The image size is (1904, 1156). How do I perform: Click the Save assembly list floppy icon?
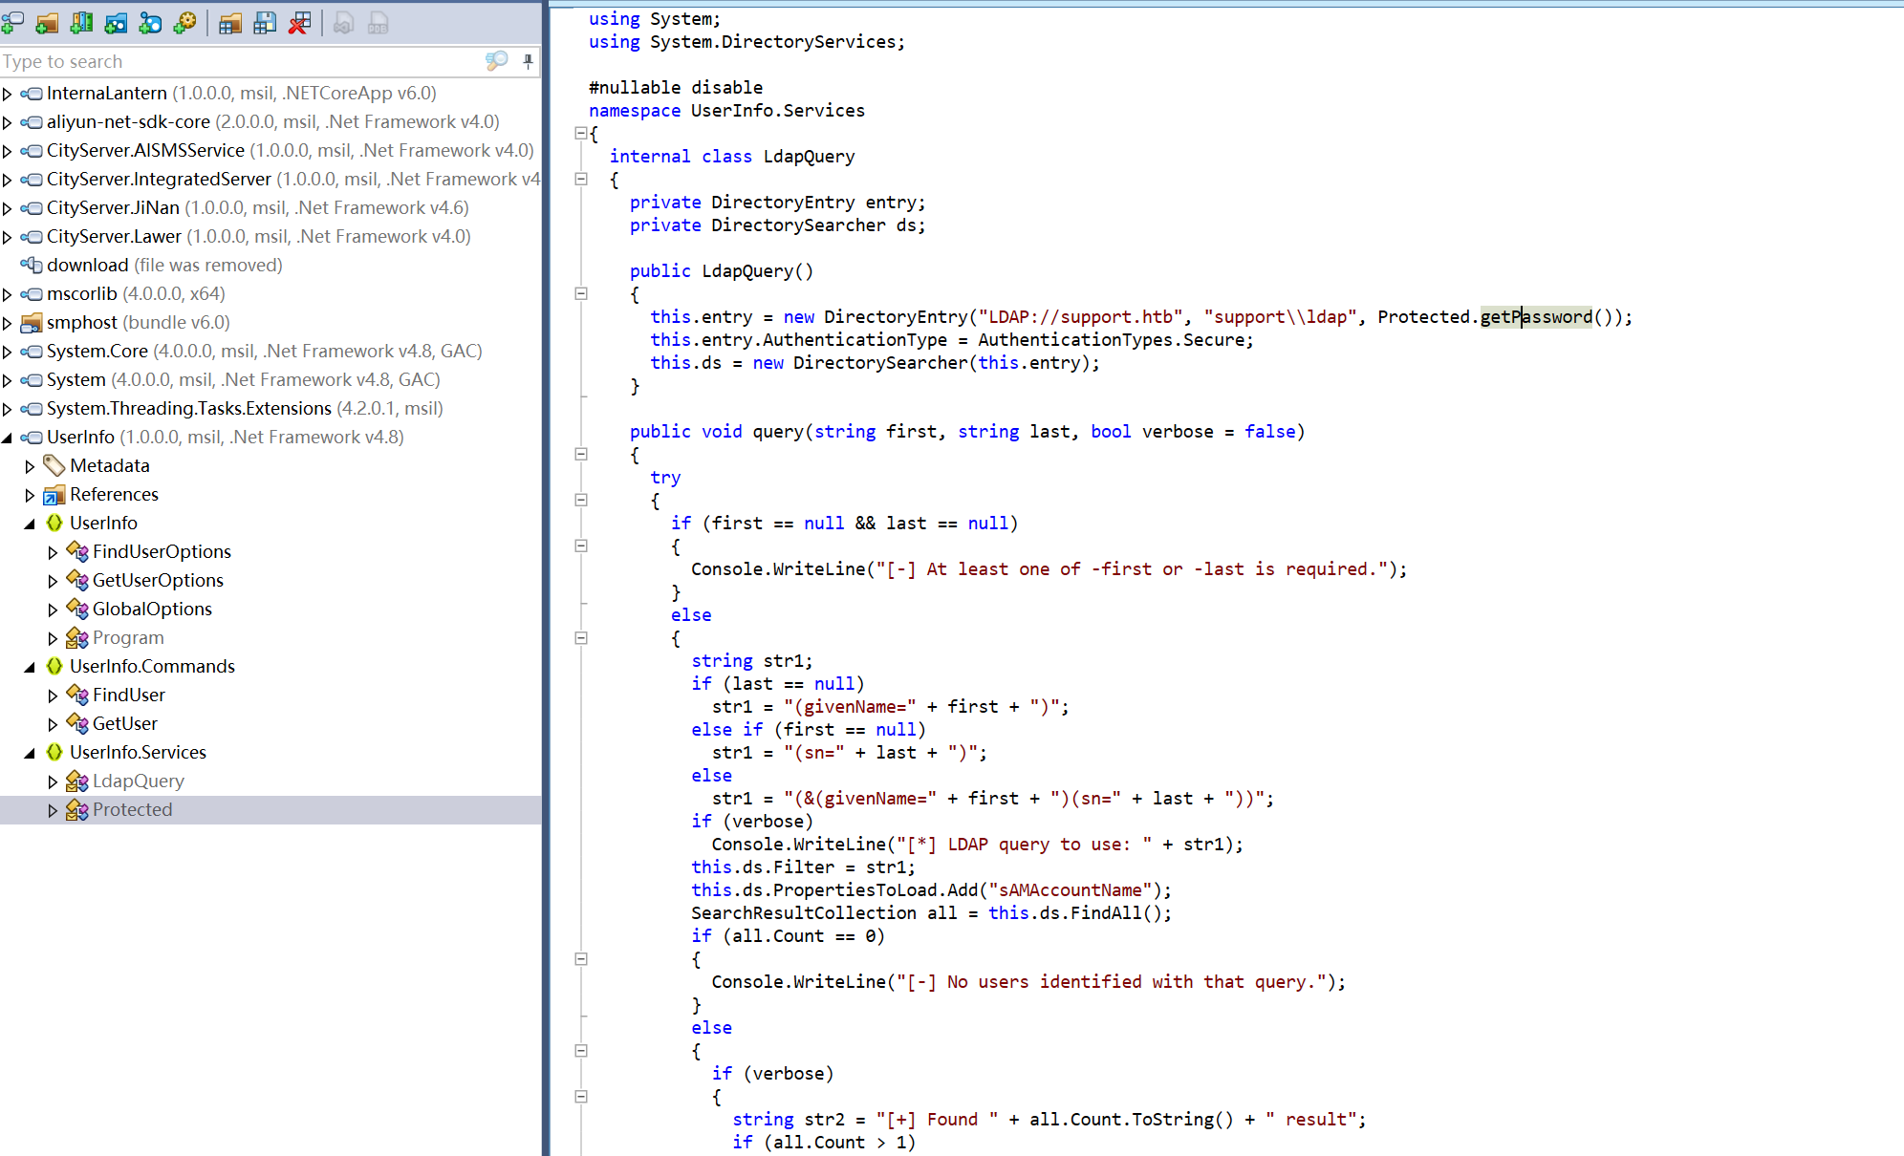(265, 23)
